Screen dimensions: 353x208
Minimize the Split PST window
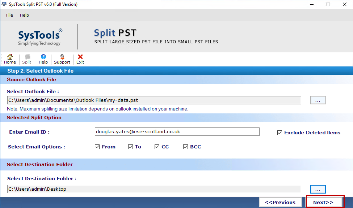(x=312, y=4)
